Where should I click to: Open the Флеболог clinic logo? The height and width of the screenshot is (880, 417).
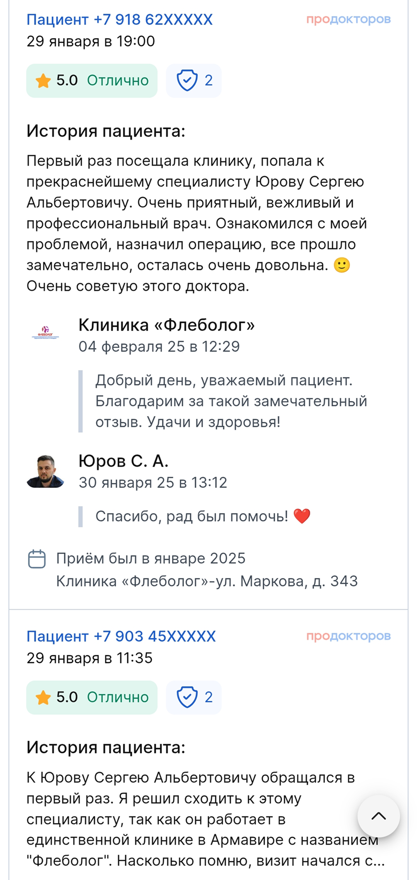click(x=45, y=332)
